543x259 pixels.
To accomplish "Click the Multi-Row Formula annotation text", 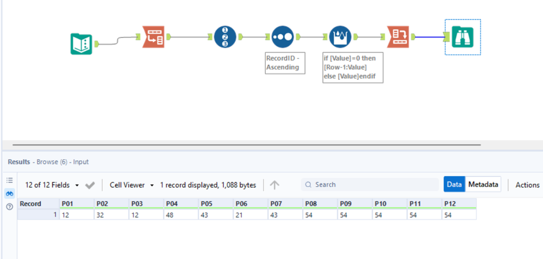I will (x=353, y=67).
